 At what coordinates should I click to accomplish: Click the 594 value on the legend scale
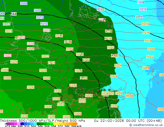pyautogui.click(x=74, y=126)
